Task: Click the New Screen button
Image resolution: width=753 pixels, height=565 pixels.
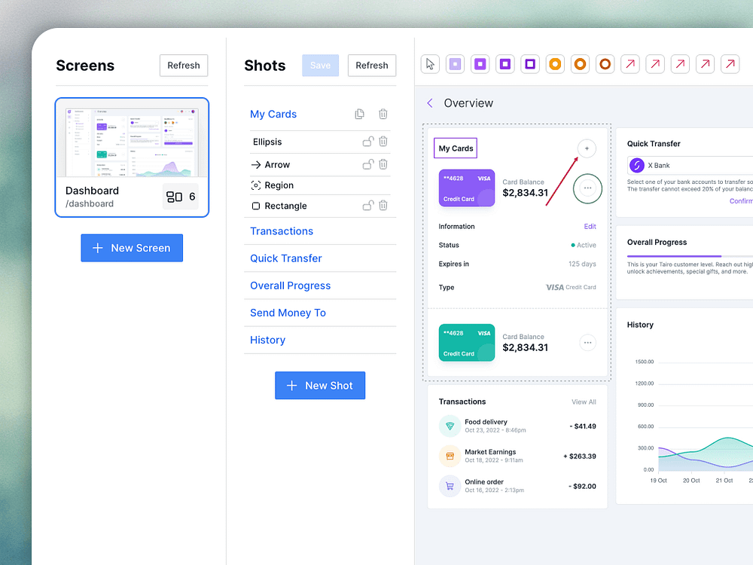Action: [132, 248]
